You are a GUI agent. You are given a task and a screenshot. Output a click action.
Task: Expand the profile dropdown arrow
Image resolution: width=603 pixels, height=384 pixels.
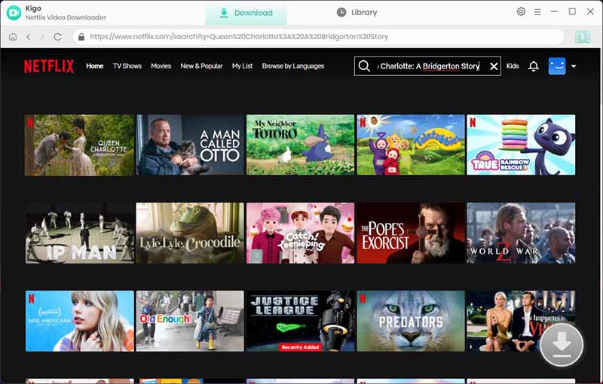(x=574, y=66)
